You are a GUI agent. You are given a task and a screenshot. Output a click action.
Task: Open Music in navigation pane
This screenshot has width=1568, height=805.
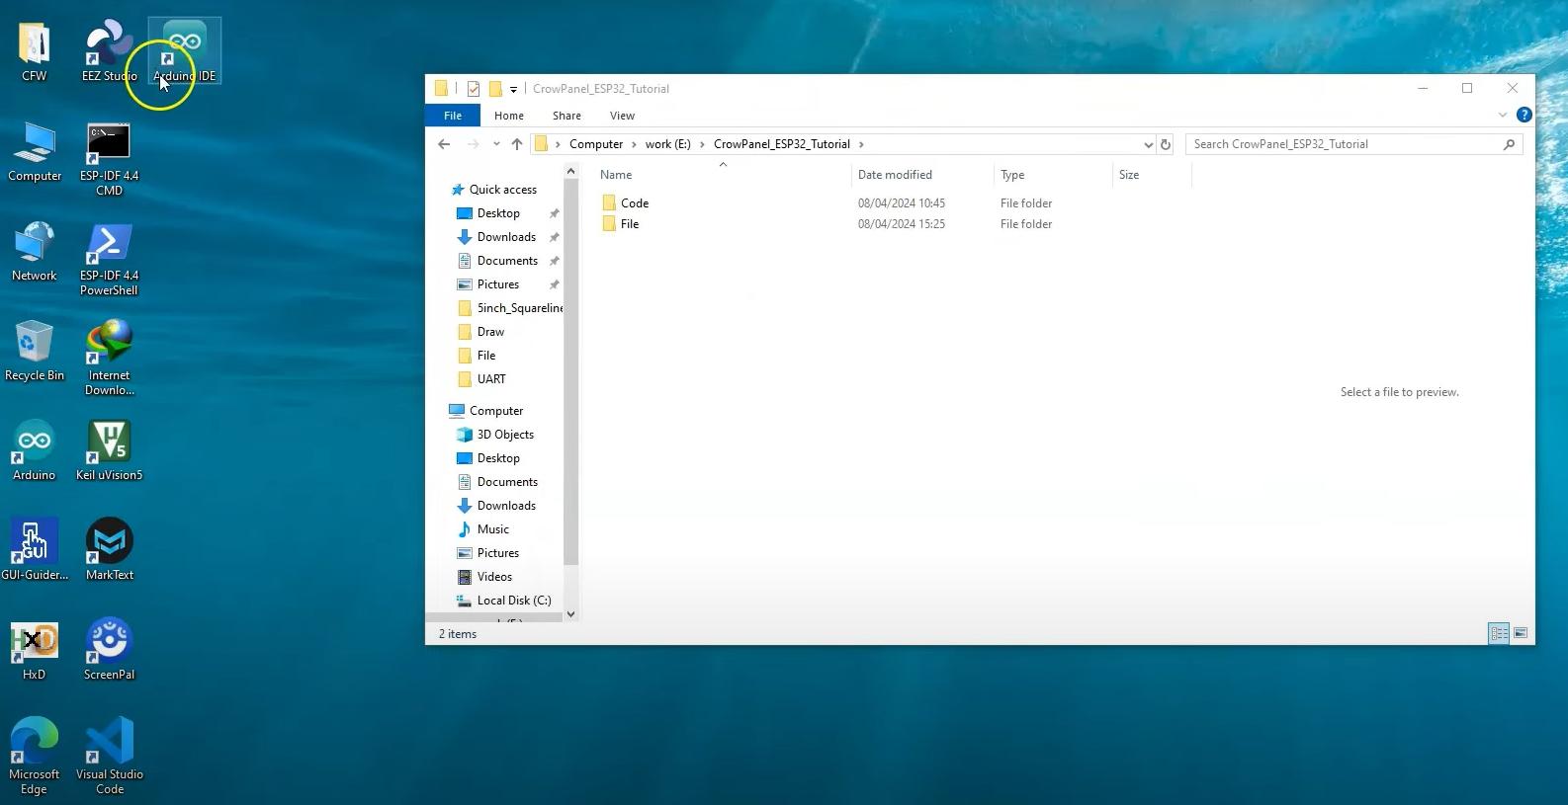[493, 529]
